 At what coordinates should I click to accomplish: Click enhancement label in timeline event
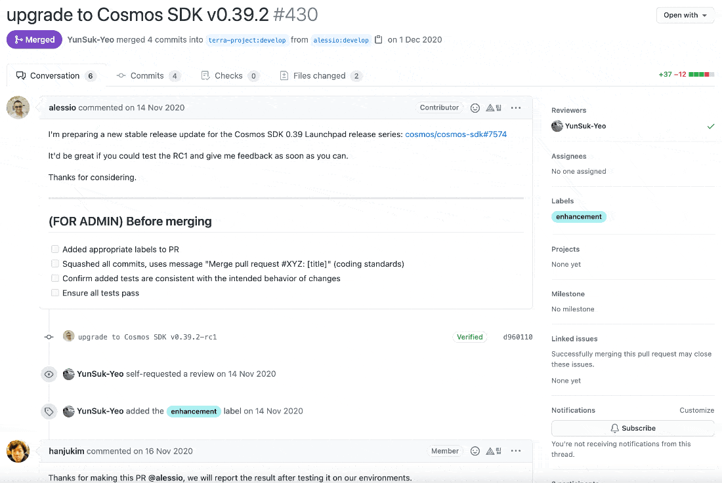point(194,412)
